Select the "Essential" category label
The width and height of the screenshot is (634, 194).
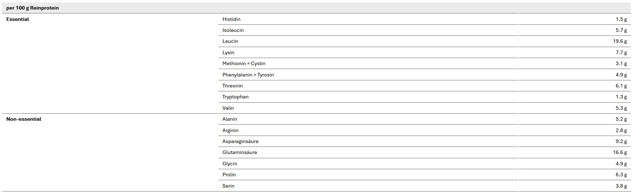coord(18,19)
